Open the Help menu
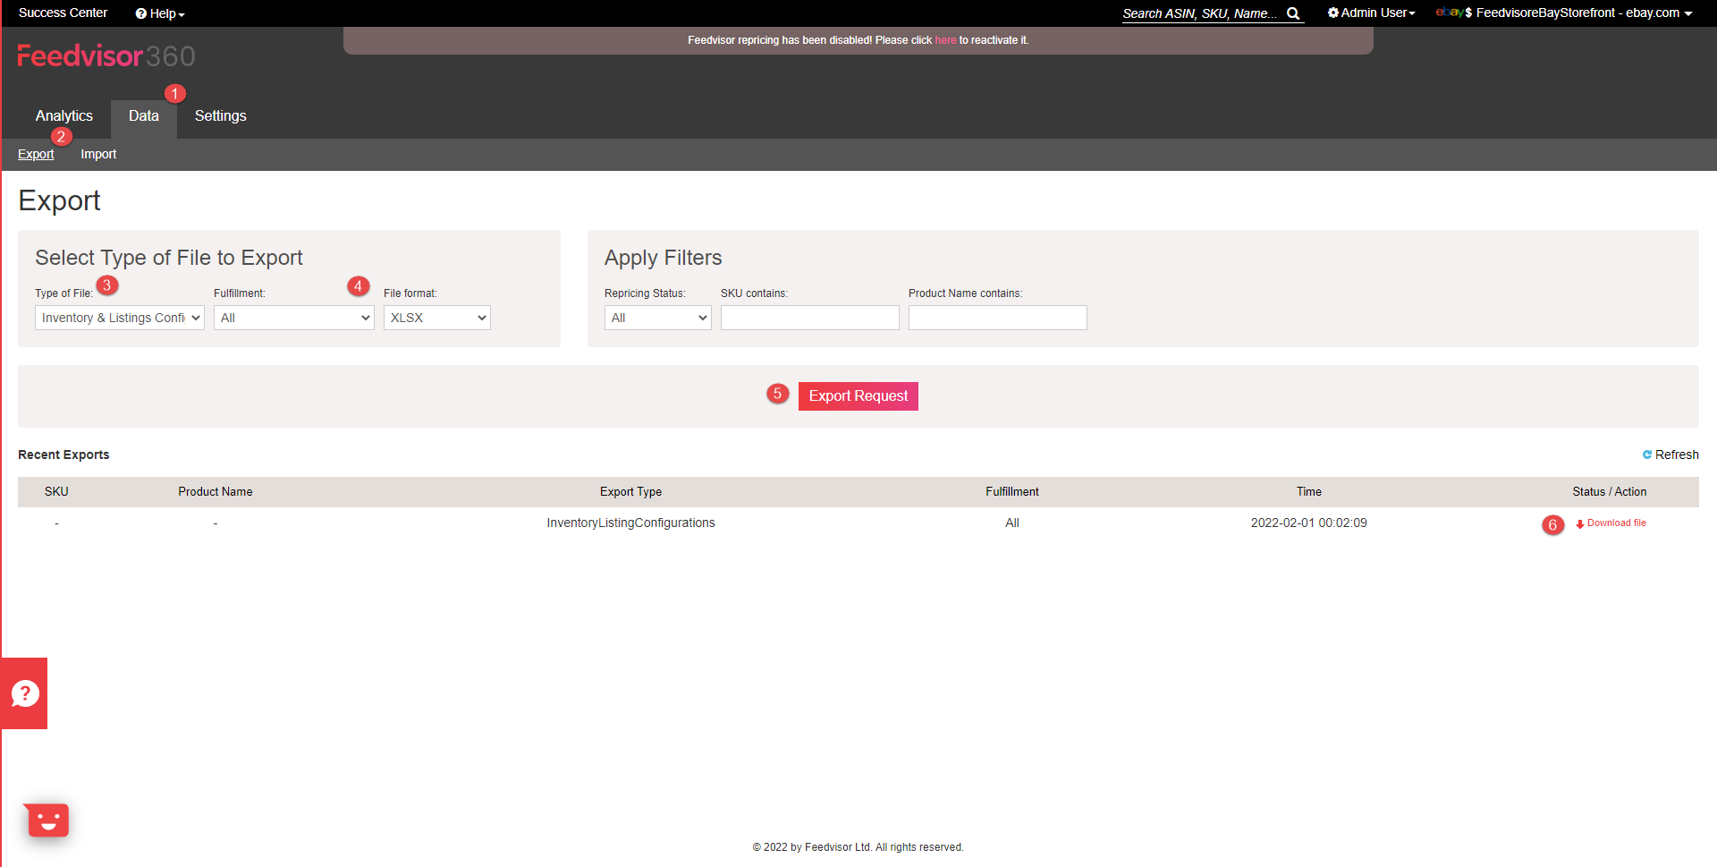Screen dimensions: 1717x867 160,13
